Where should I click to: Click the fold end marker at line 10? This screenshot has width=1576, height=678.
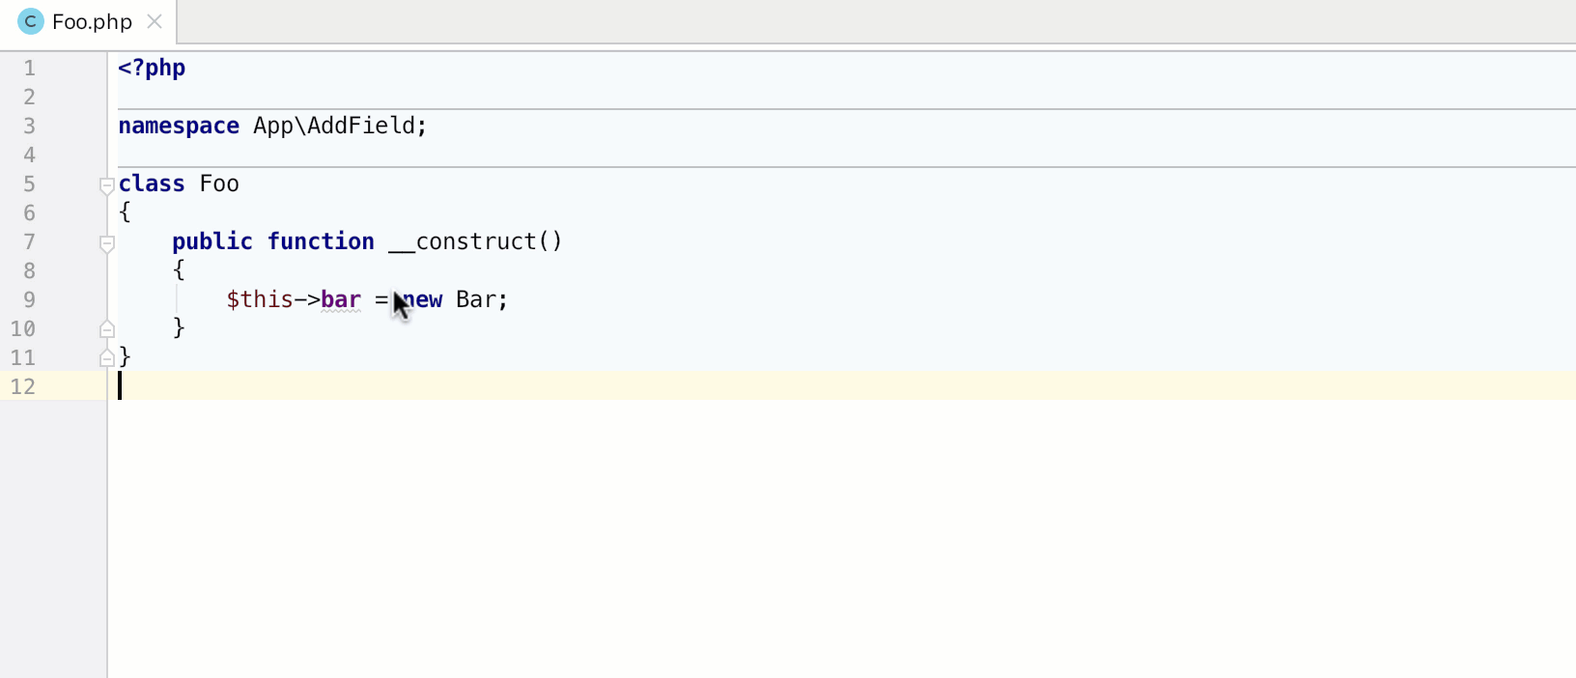[107, 328]
